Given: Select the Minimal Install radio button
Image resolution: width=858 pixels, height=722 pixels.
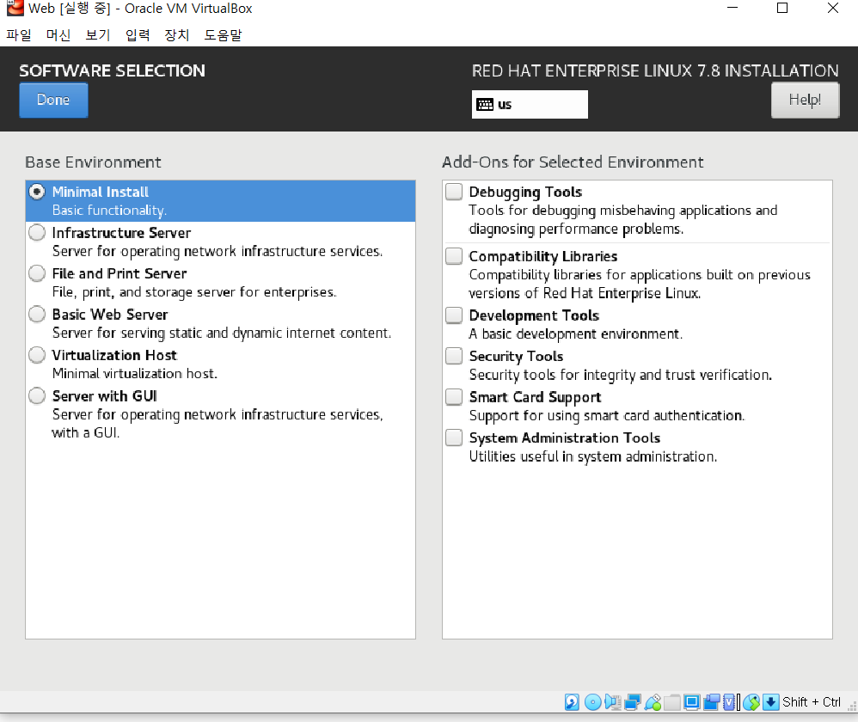Looking at the screenshot, I should click(37, 192).
